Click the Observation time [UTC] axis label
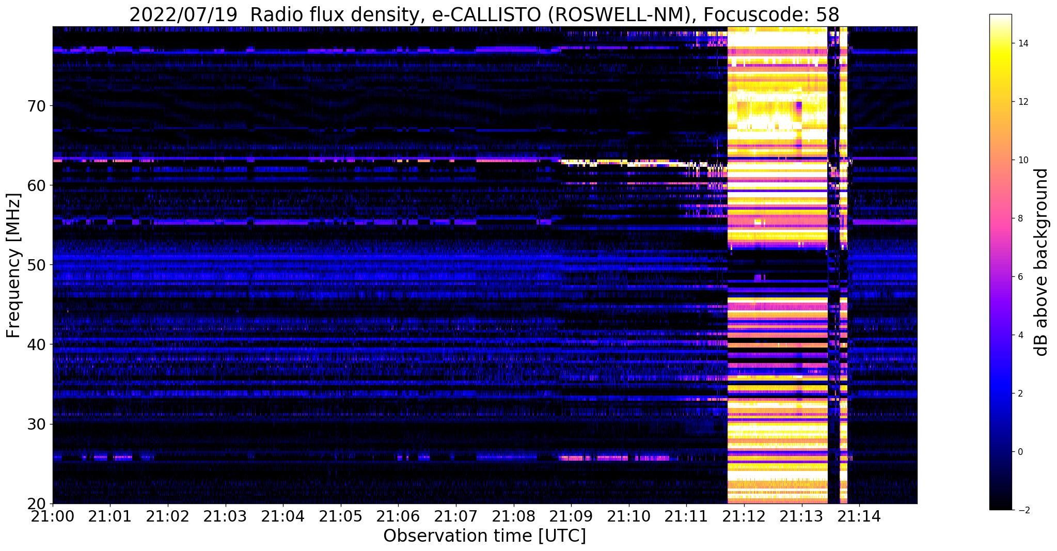Screen dimensions: 1057x551 pyautogui.click(x=484, y=536)
